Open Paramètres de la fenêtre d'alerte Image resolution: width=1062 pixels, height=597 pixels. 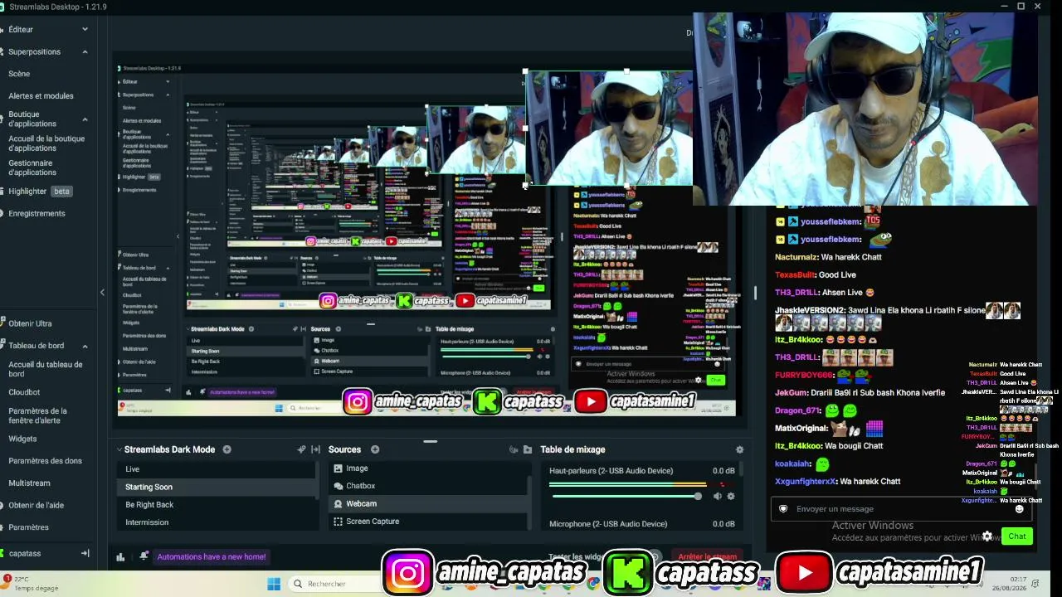pyautogui.click(x=37, y=415)
